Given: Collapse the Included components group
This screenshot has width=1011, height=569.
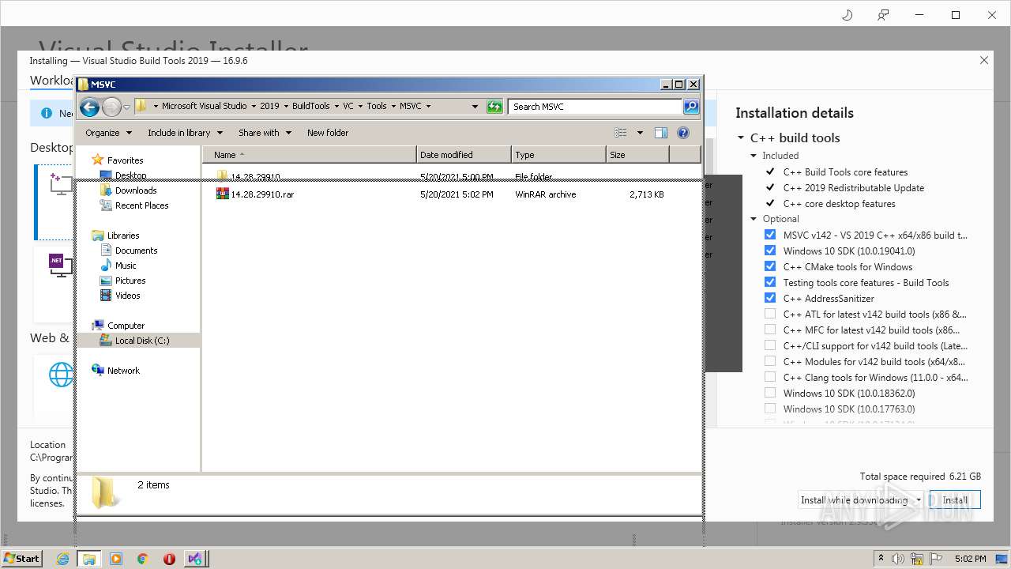Looking at the screenshot, I should pyautogui.click(x=754, y=156).
